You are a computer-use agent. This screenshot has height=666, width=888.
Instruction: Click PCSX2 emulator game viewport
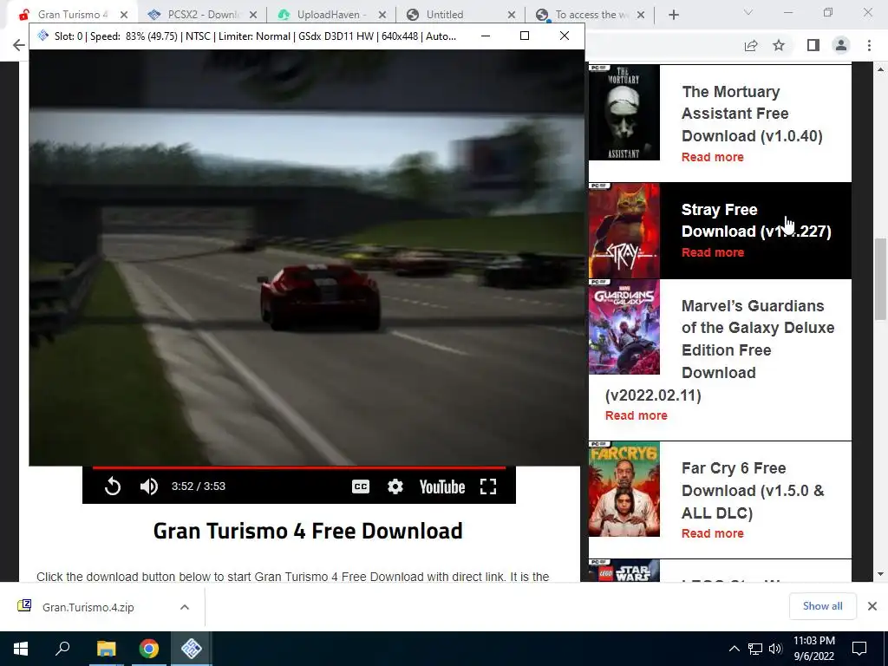point(306,258)
